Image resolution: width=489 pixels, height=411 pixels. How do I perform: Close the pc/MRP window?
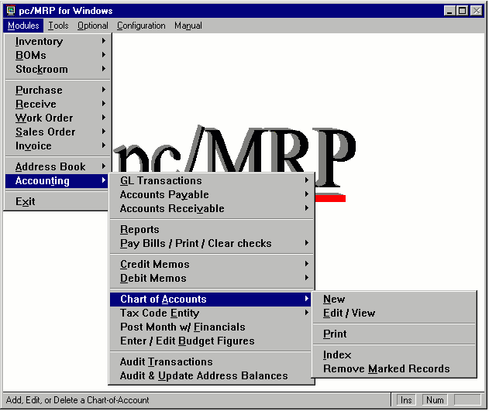click(x=477, y=11)
